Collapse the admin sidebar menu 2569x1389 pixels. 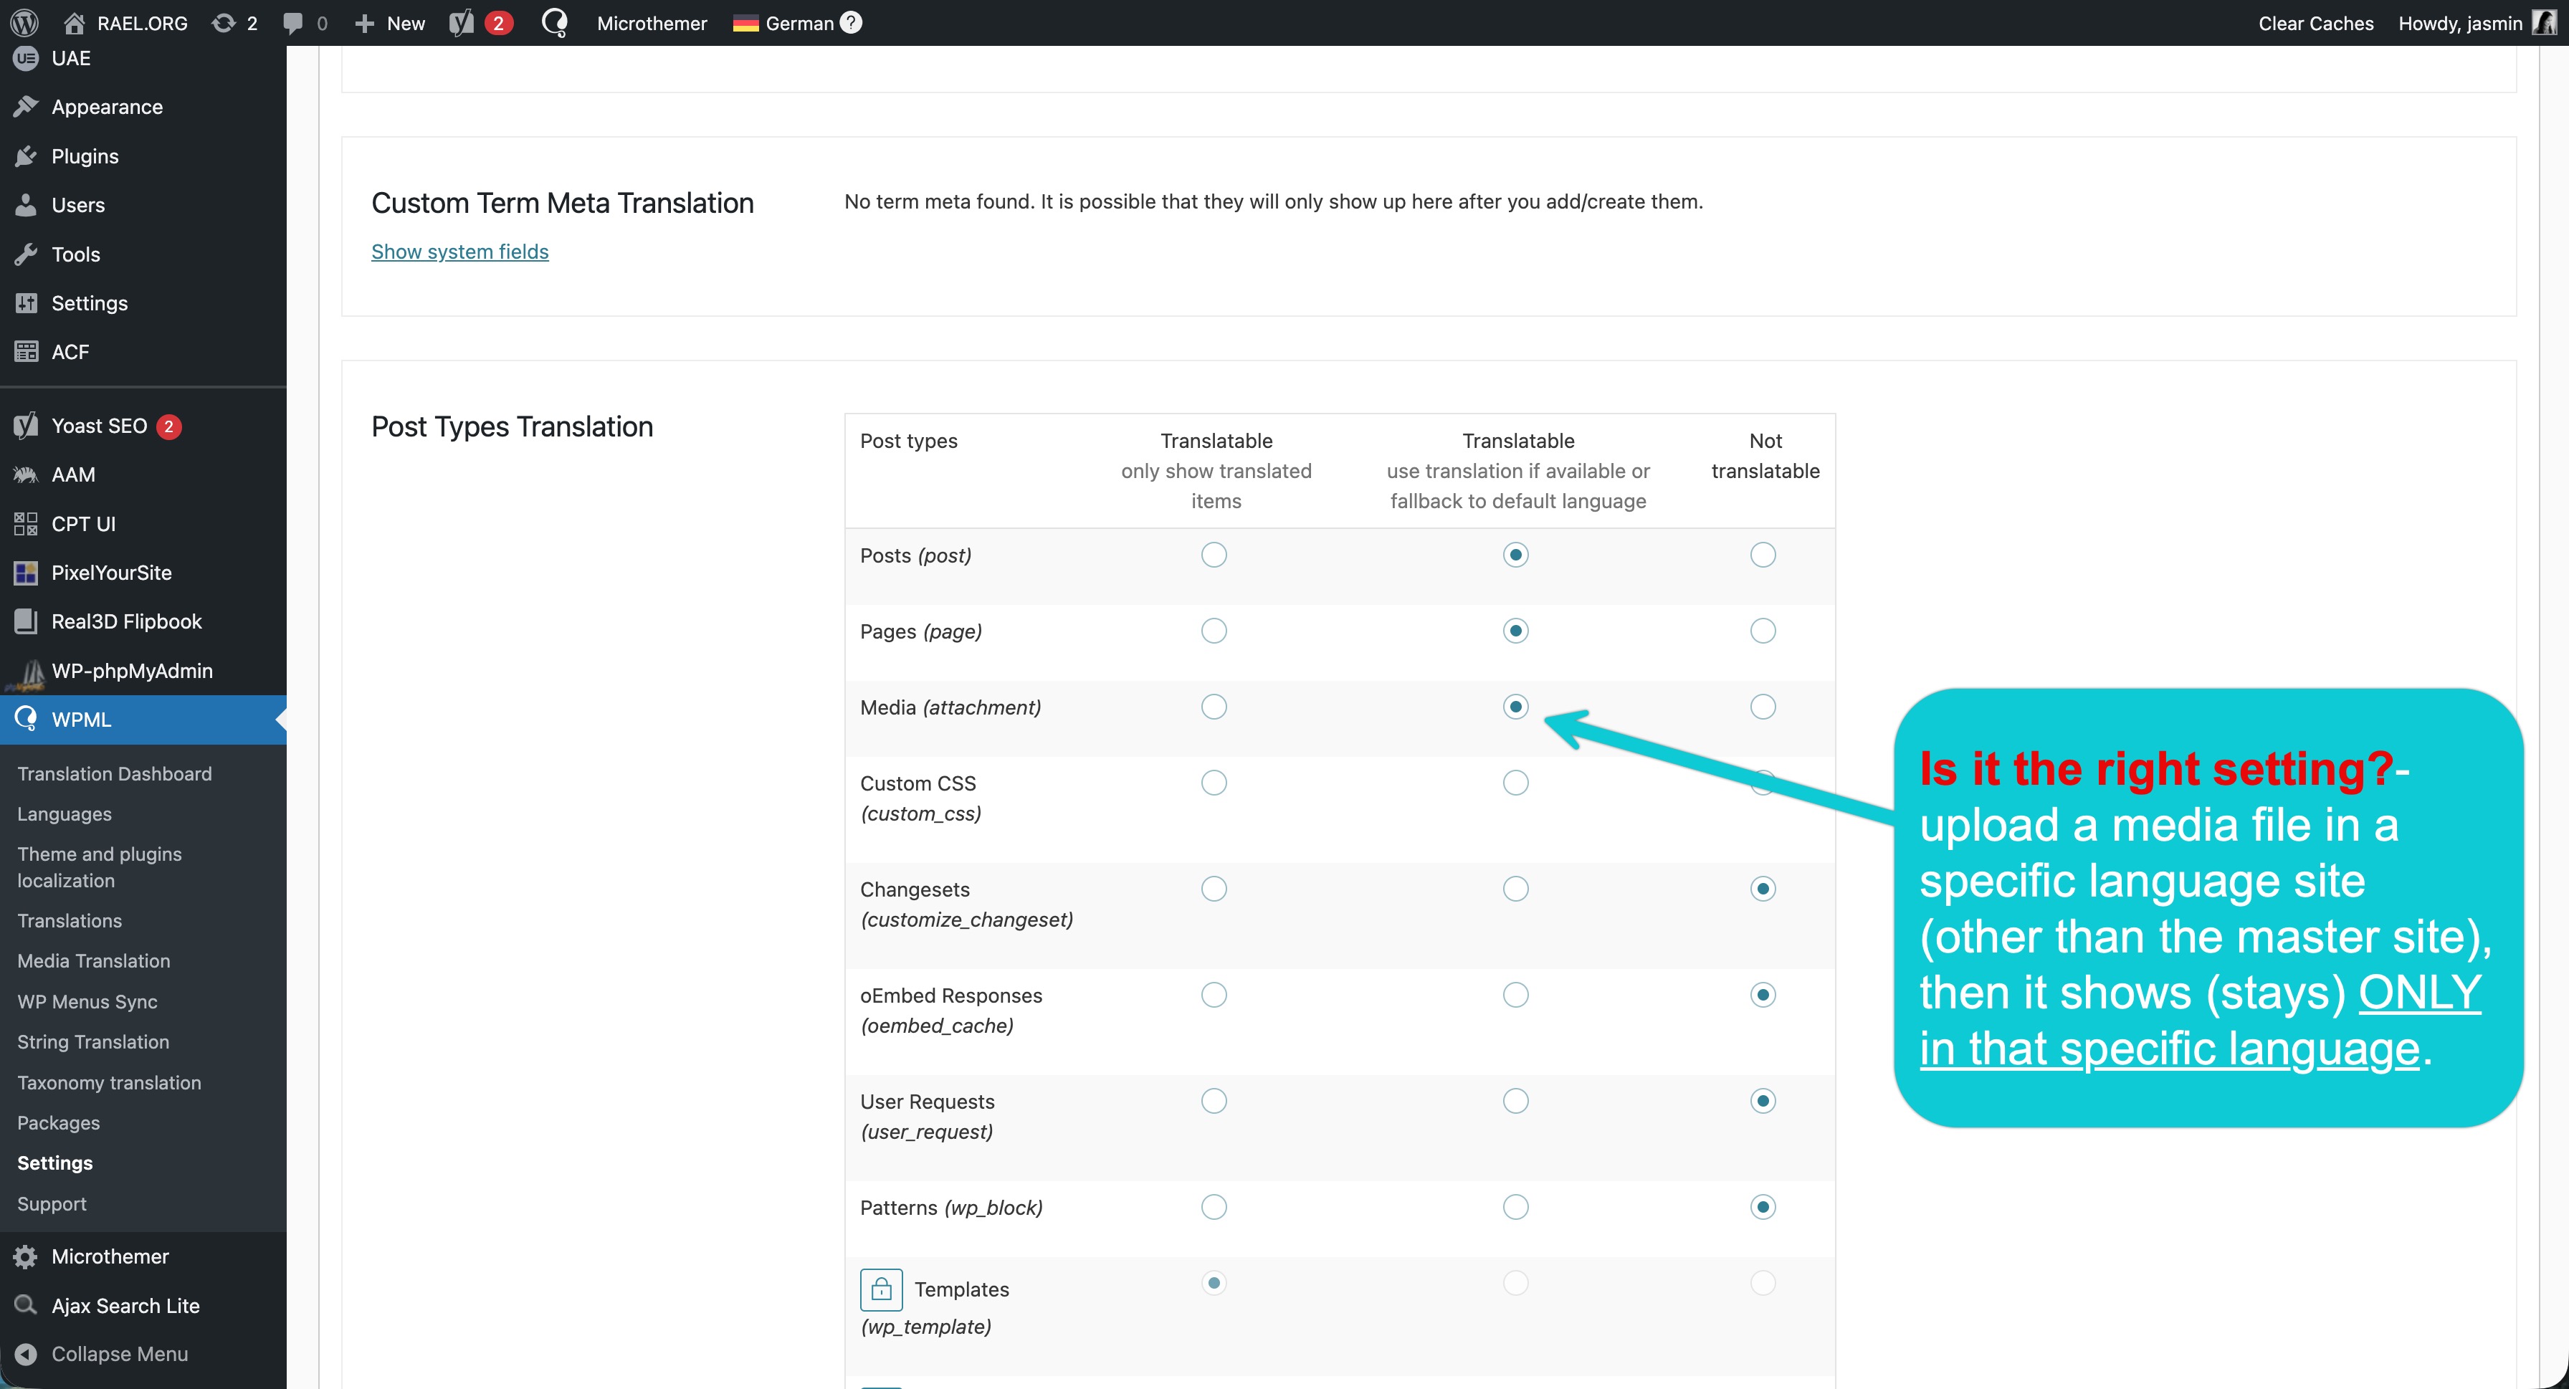(119, 1353)
